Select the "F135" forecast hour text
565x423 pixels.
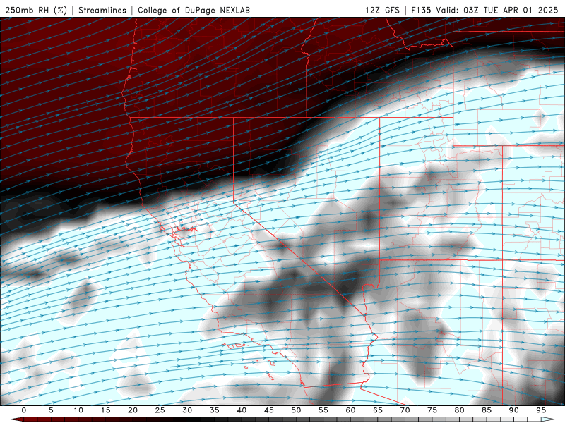point(421,10)
